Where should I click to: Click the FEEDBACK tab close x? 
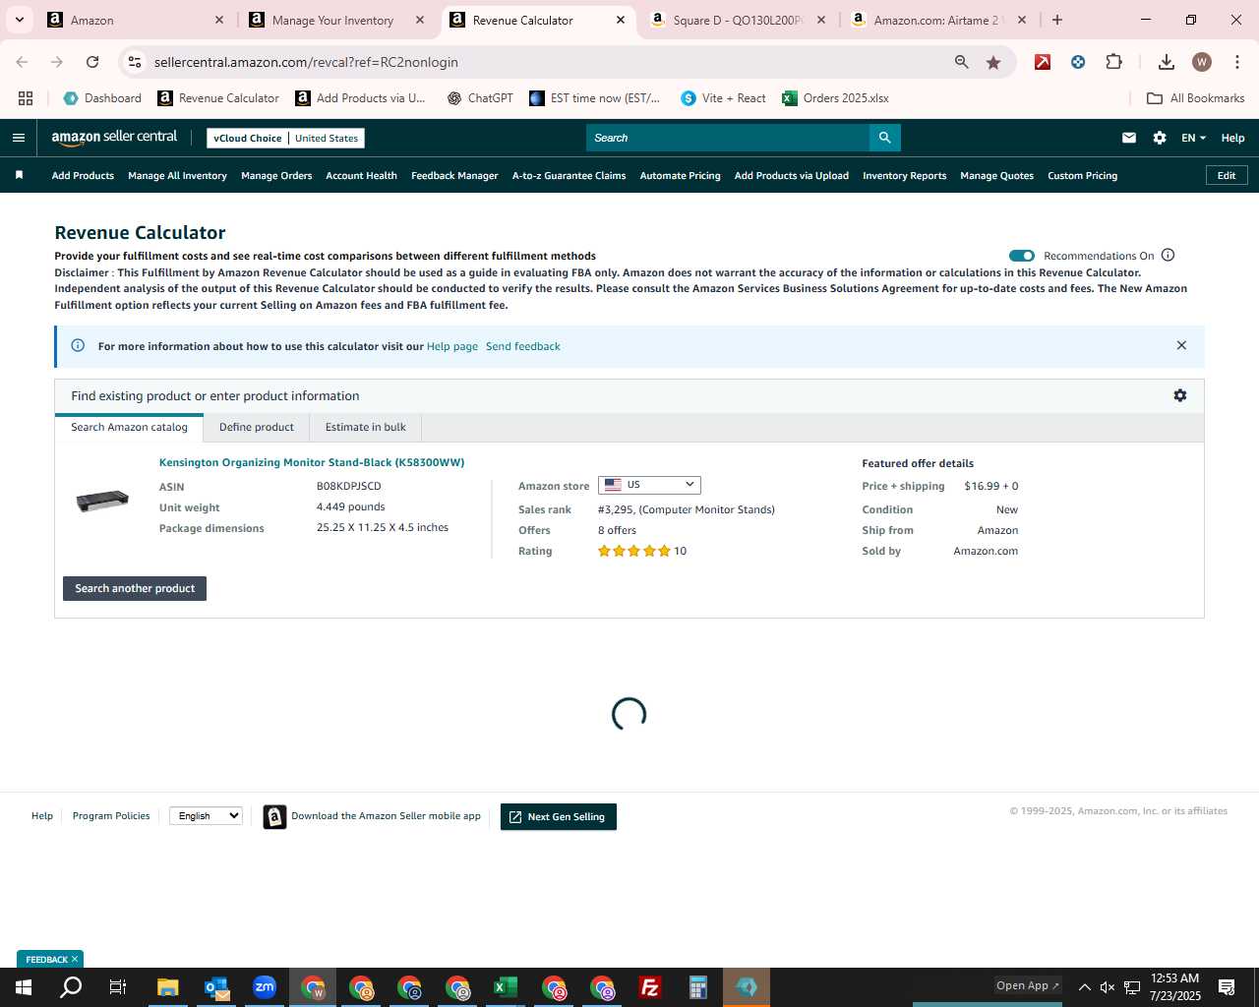click(75, 959)
